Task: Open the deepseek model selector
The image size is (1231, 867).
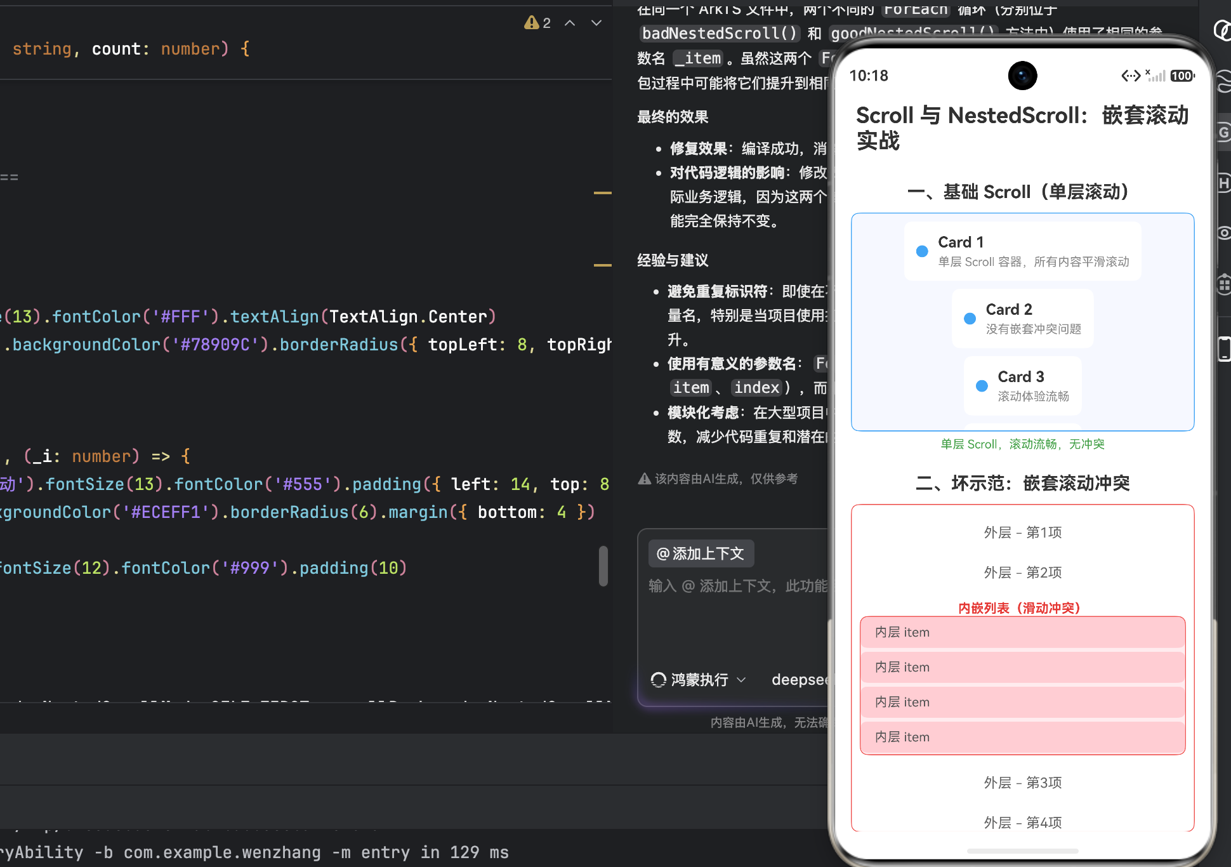Action: (800, 680)
